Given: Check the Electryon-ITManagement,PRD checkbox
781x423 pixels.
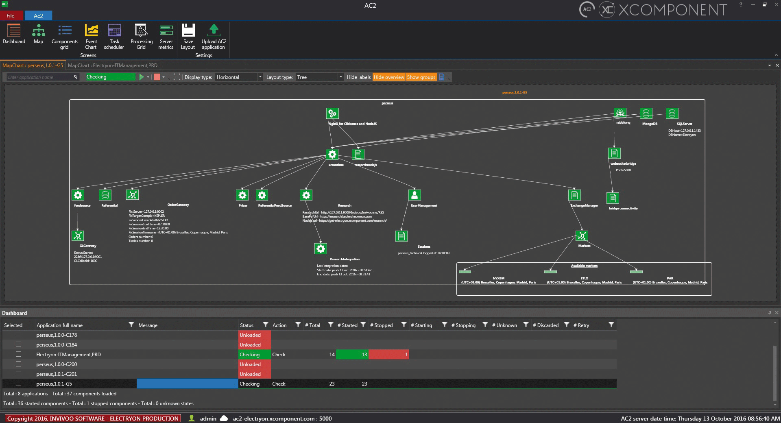Looking at the screenshot, I should pos(18,354).
